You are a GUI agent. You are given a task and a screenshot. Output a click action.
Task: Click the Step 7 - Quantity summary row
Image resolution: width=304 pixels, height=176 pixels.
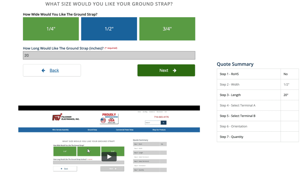coord(249,137)
